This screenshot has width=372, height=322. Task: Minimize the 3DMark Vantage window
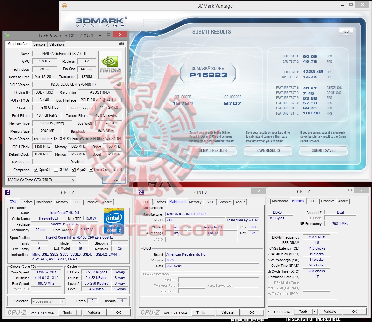tap(342, 5)
